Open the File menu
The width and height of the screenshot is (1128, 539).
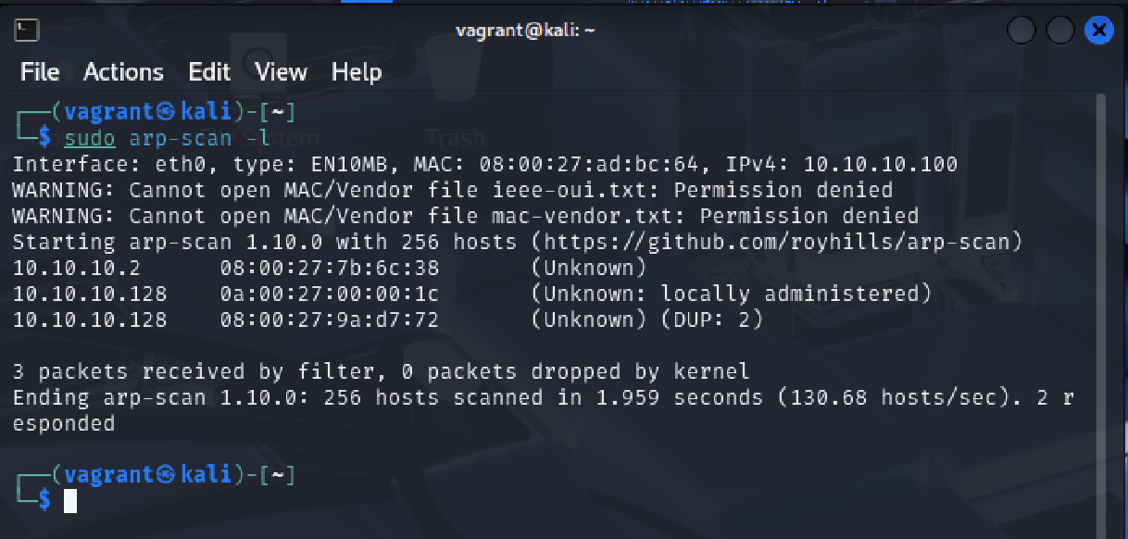pyautogui.click(x=40, y=72)
